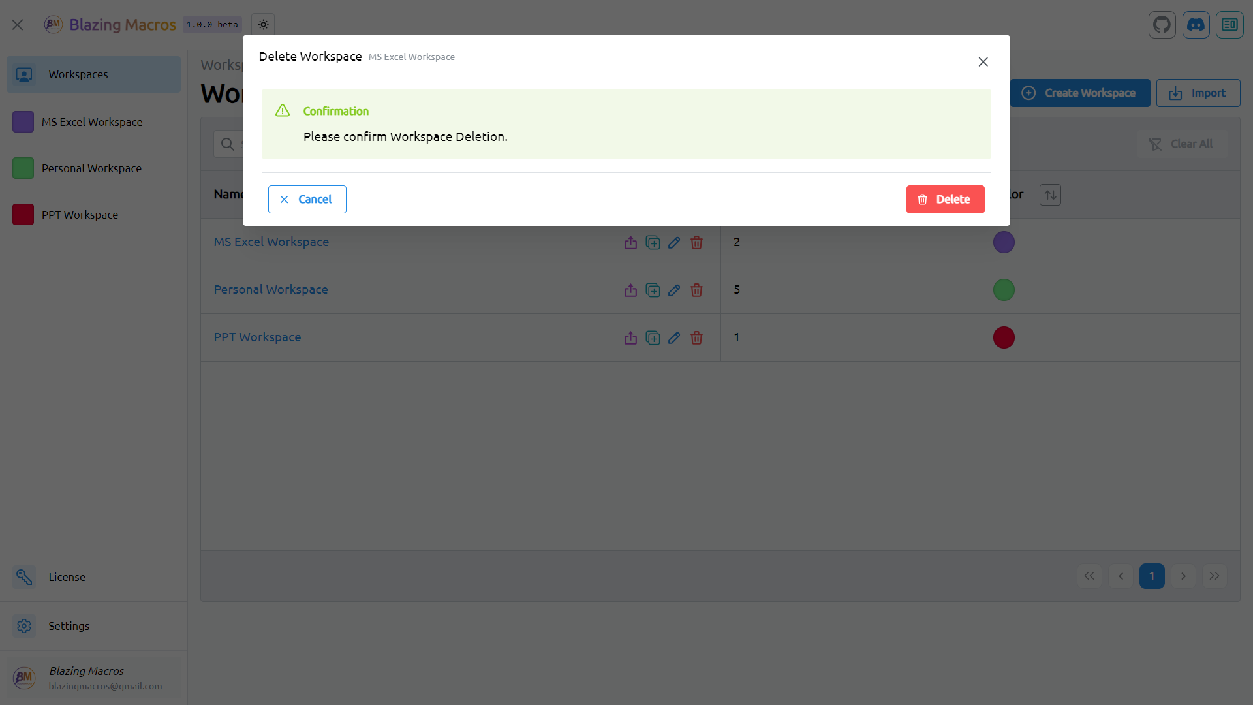Click the Create Workspace button

tap(1080, 93)
